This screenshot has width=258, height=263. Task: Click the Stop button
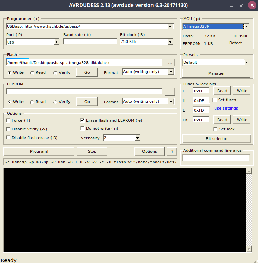pos(92,151)
